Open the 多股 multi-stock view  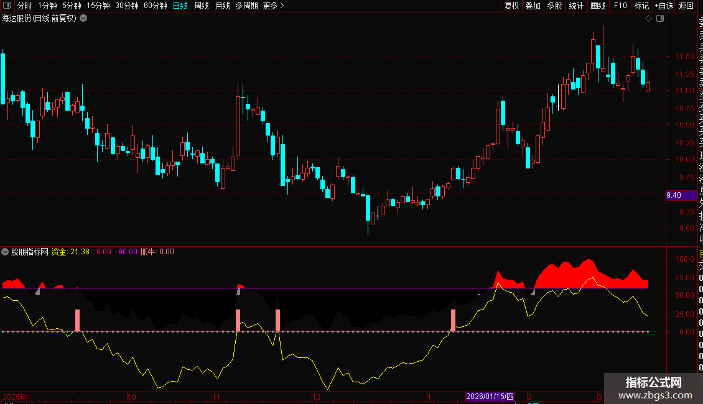point(554,6)
